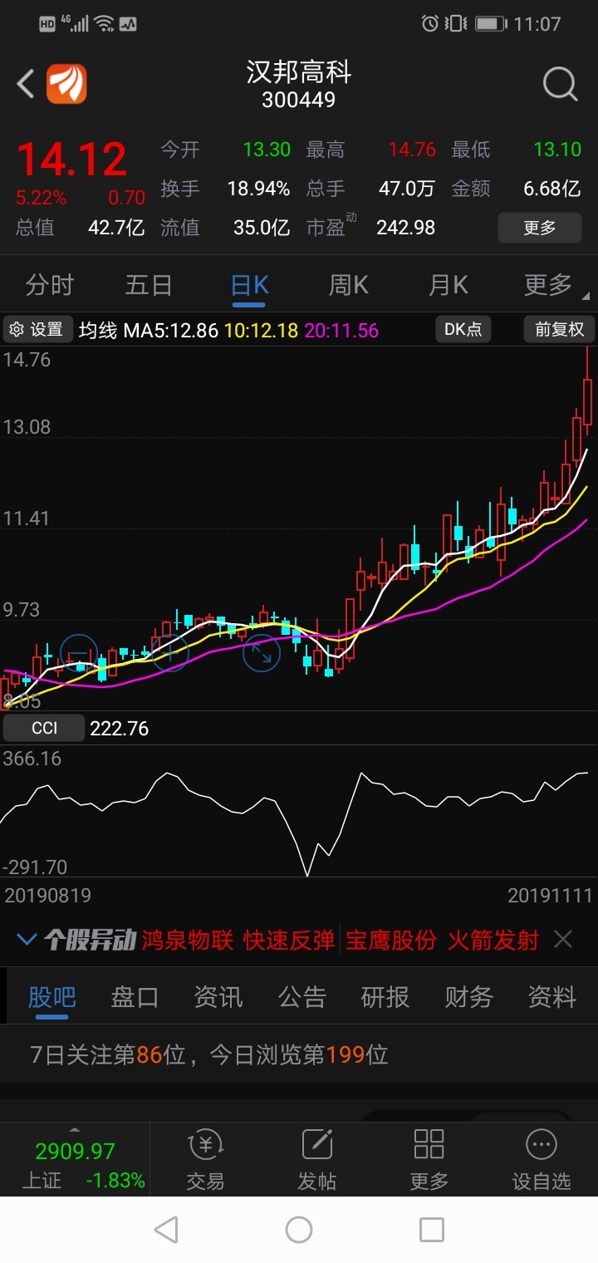
Task: Open the 资料 tab
Action: pyautogui.click(x=552, y=996)
